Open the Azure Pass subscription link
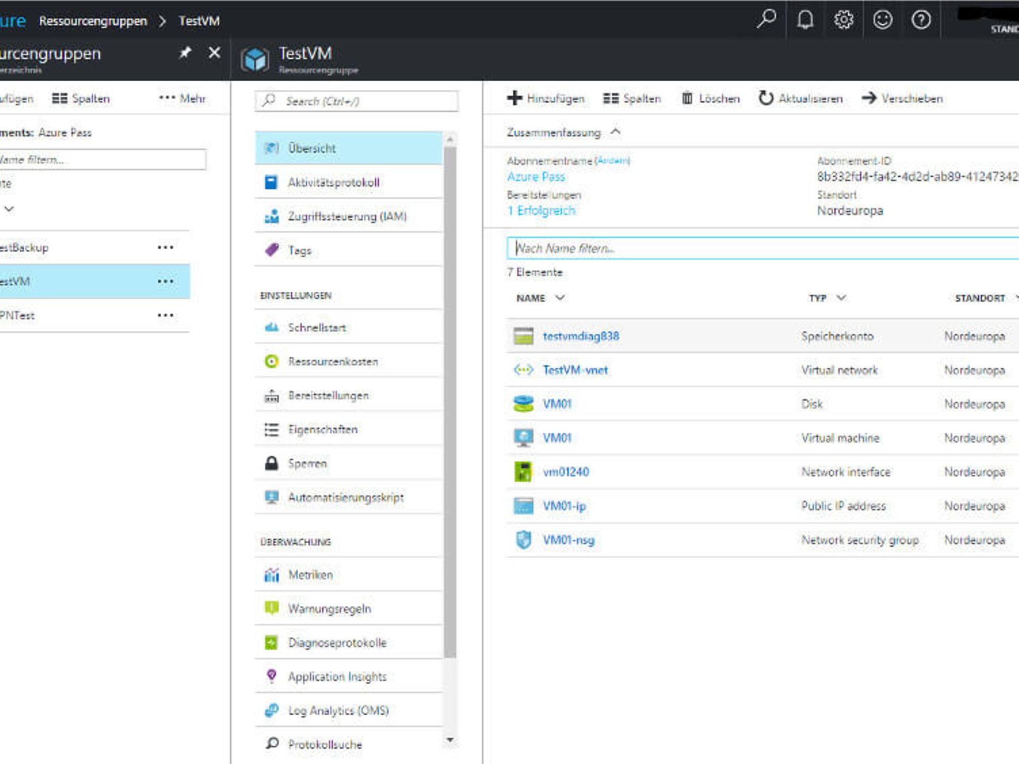This screenshot has height=764, width=1019. (536, 177)
